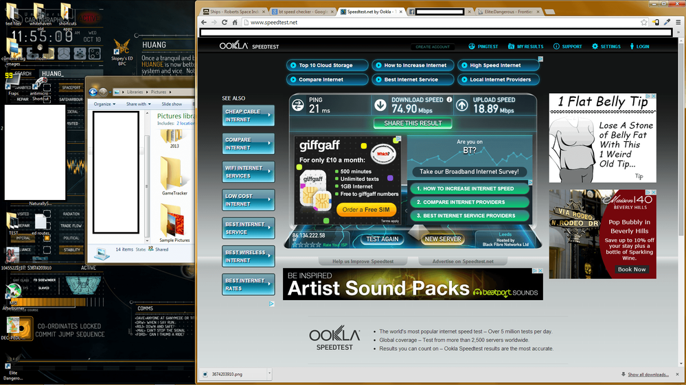Viewport: 686px width, 385px height.
Task: Click the Pingtest globe icon
Action: (x=472, y=47)
